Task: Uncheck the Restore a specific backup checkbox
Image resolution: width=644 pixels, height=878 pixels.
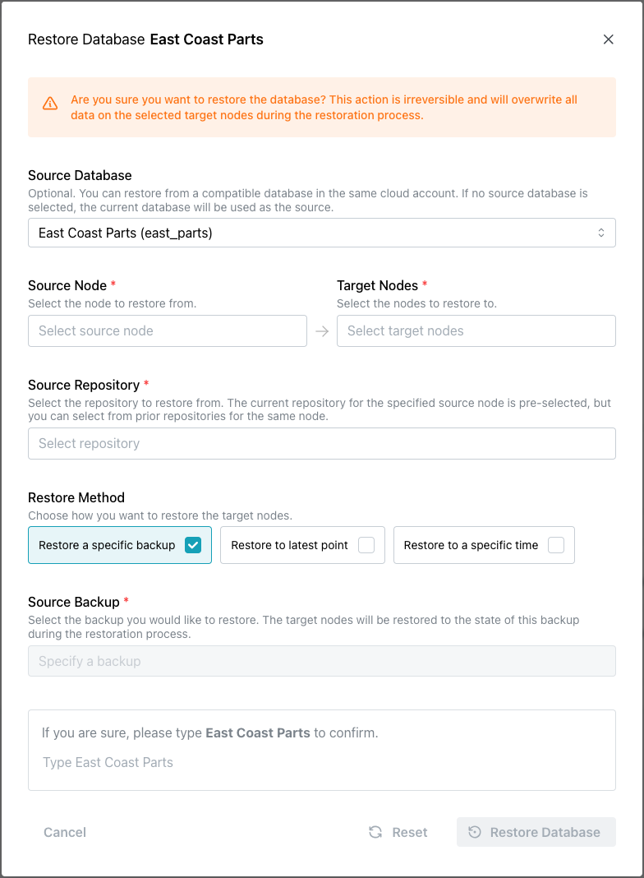Action: tap(193, 545)
